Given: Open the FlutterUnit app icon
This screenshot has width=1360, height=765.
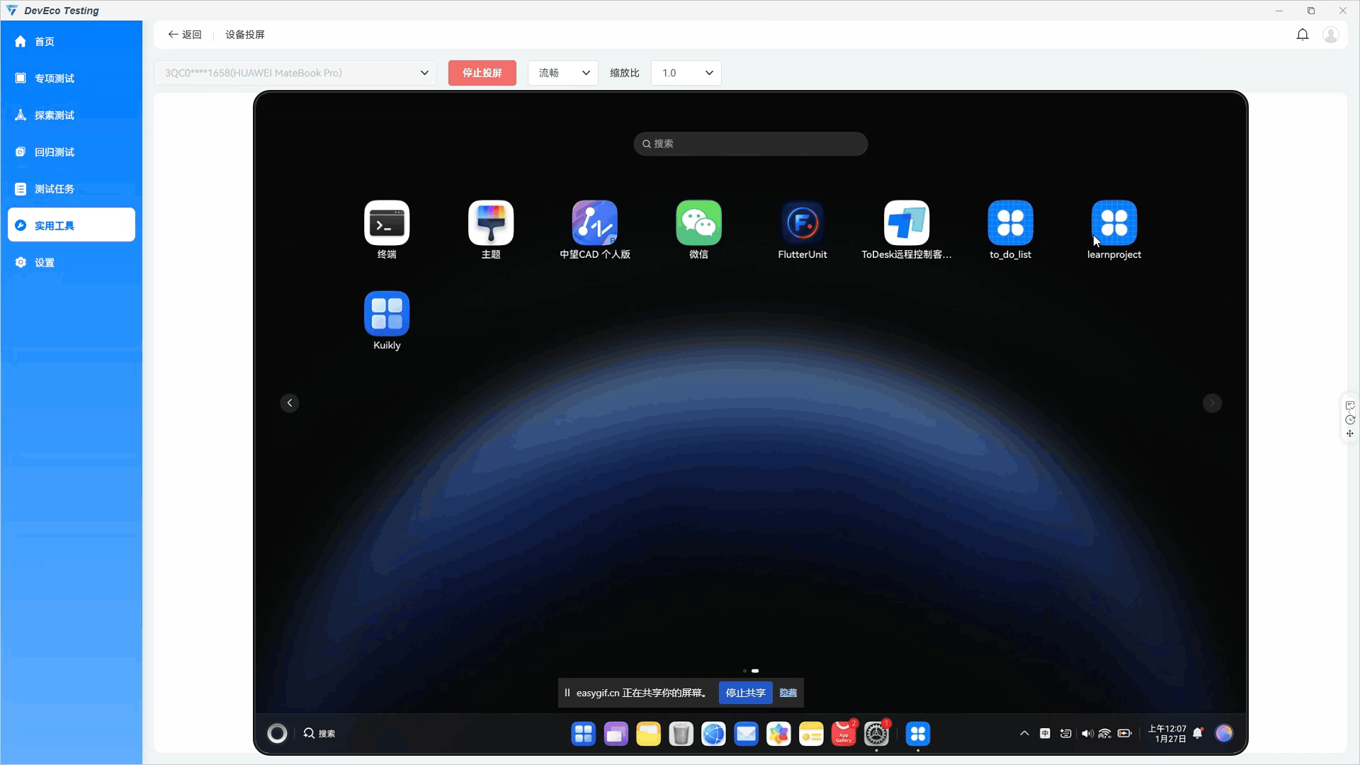Looking at the screenshot, I should tap(803, 223).
